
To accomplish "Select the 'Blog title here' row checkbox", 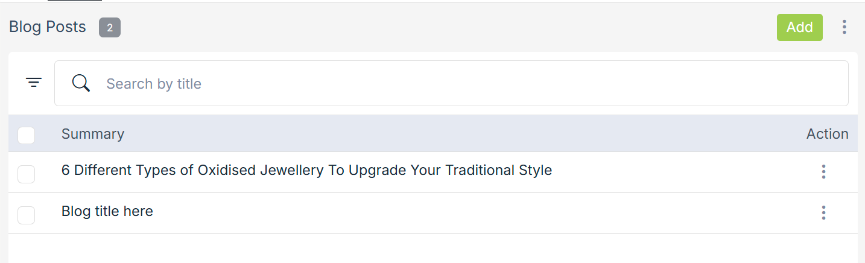I will pyautogui.click(x=27, y=215).
